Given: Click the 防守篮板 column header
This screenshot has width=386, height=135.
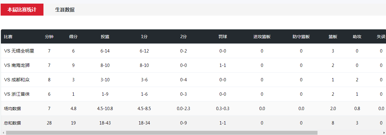Looking at the screenshot, I should point(301,37).
